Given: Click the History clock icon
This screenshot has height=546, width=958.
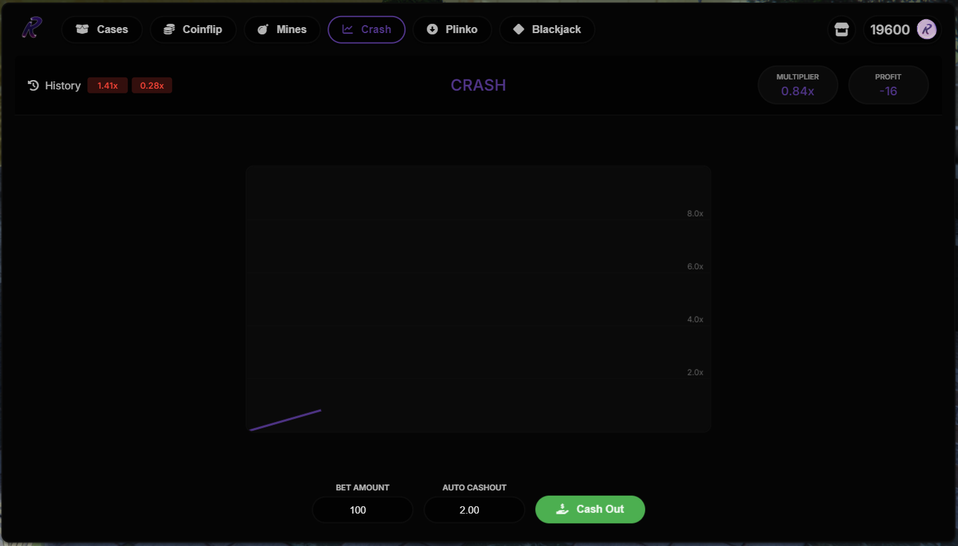Looking at the screenshot, I should [x=33, y=85].
